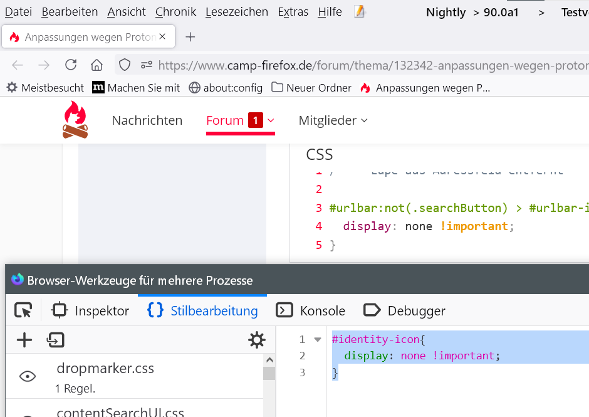Image resolution: width=589 pixels, height=417 pixels.
Task: Open the Debugger tab
Action: point(404,311)
